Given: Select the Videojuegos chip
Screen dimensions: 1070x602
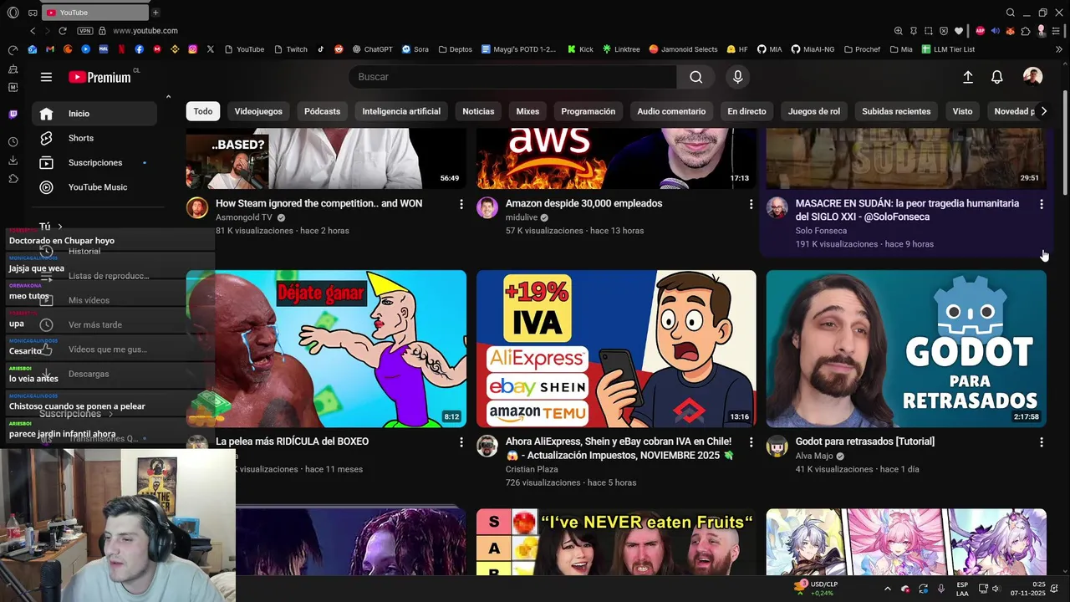Looking at the screenshot, I should click(258, 111).
